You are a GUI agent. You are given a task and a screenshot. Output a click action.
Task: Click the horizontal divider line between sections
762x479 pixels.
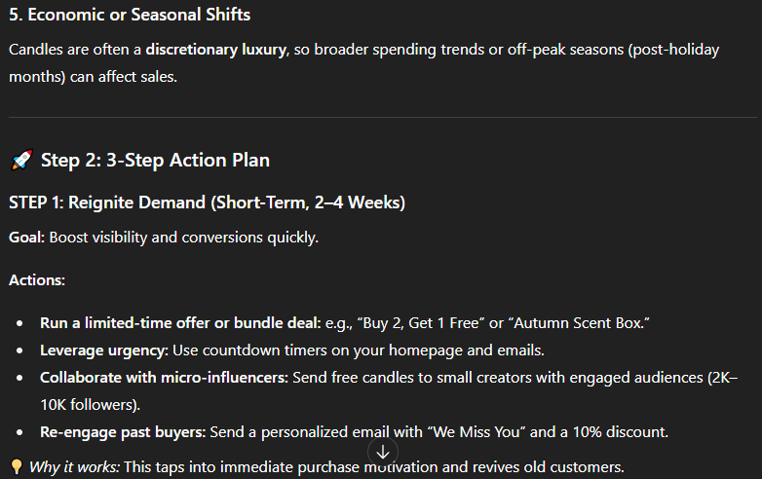point(381,118)
